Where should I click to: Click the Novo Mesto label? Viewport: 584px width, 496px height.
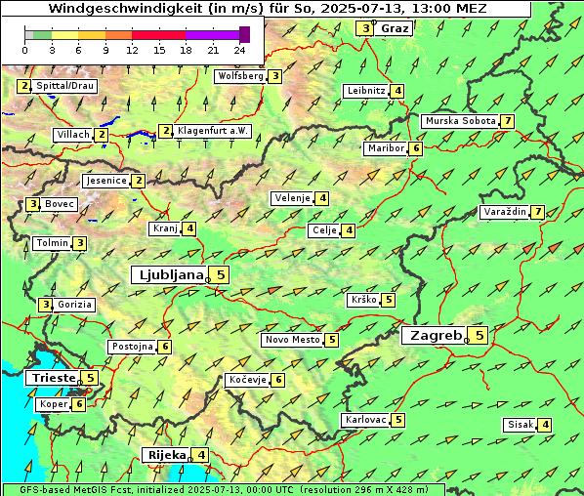292,340
